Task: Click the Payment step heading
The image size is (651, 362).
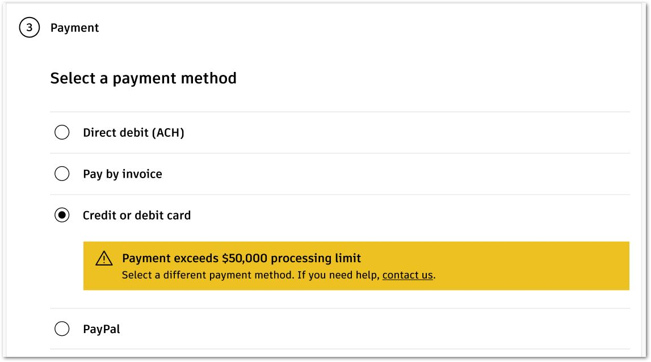Action: coord(75,28)
